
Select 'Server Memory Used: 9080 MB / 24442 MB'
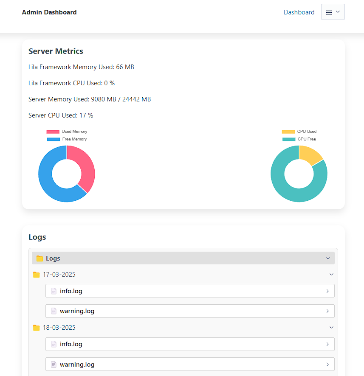pyautogui.click(x=90, y=99)
